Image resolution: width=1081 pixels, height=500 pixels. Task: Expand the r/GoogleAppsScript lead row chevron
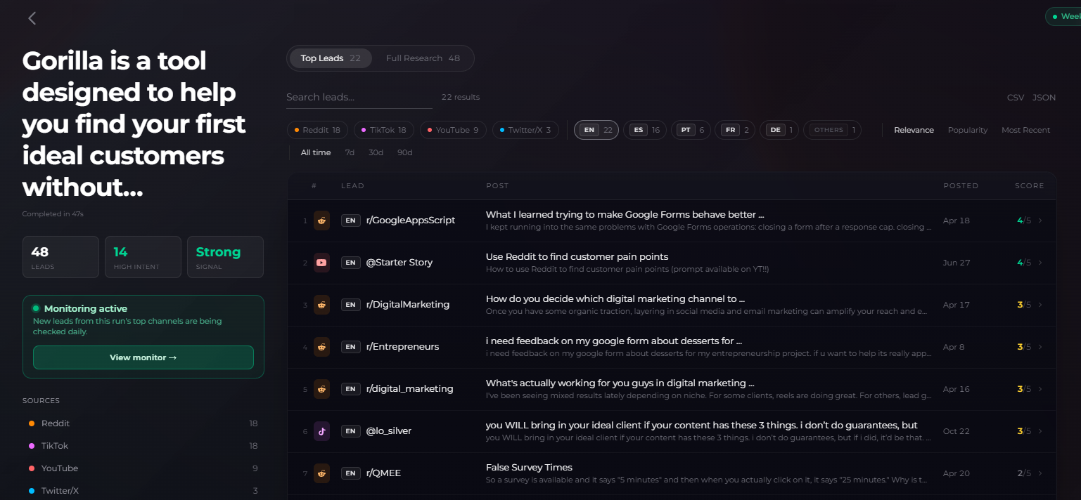[x=1040, y=221]
